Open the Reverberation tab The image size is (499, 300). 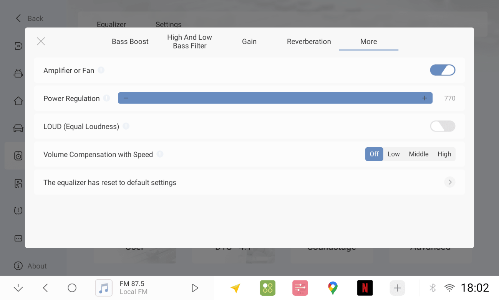[x=309, y=42]
